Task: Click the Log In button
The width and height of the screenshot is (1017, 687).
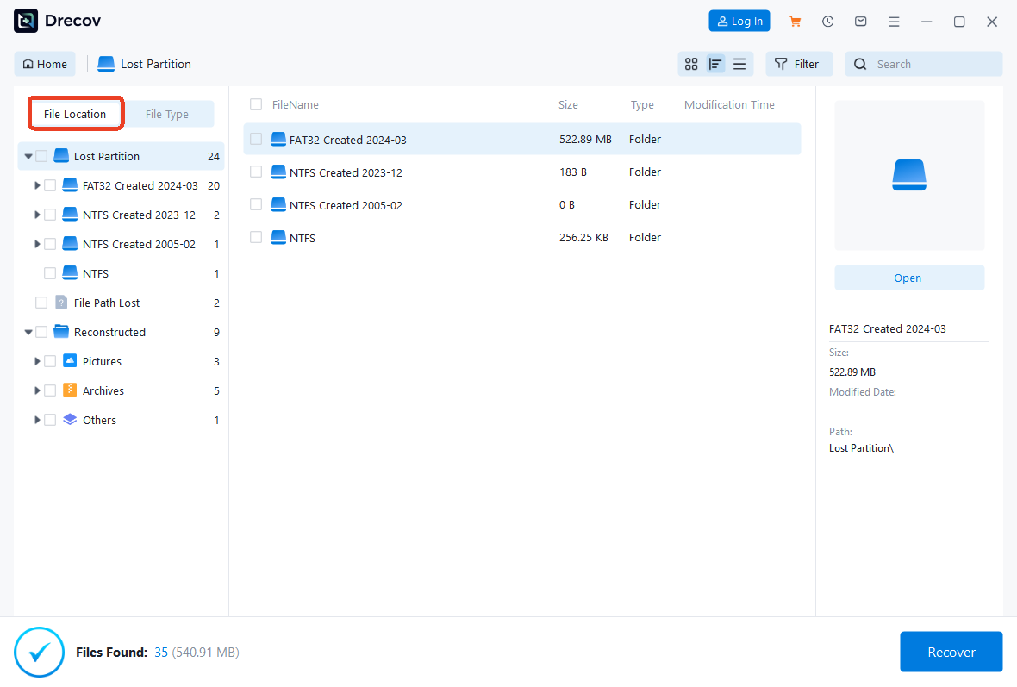Action: point(739,22)
